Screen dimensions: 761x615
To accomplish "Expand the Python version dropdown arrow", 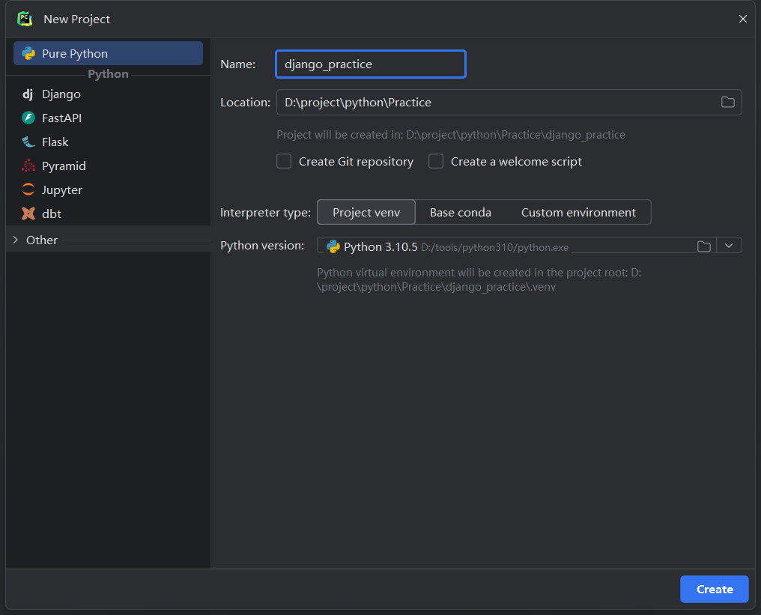I will [x=729, y=246].
